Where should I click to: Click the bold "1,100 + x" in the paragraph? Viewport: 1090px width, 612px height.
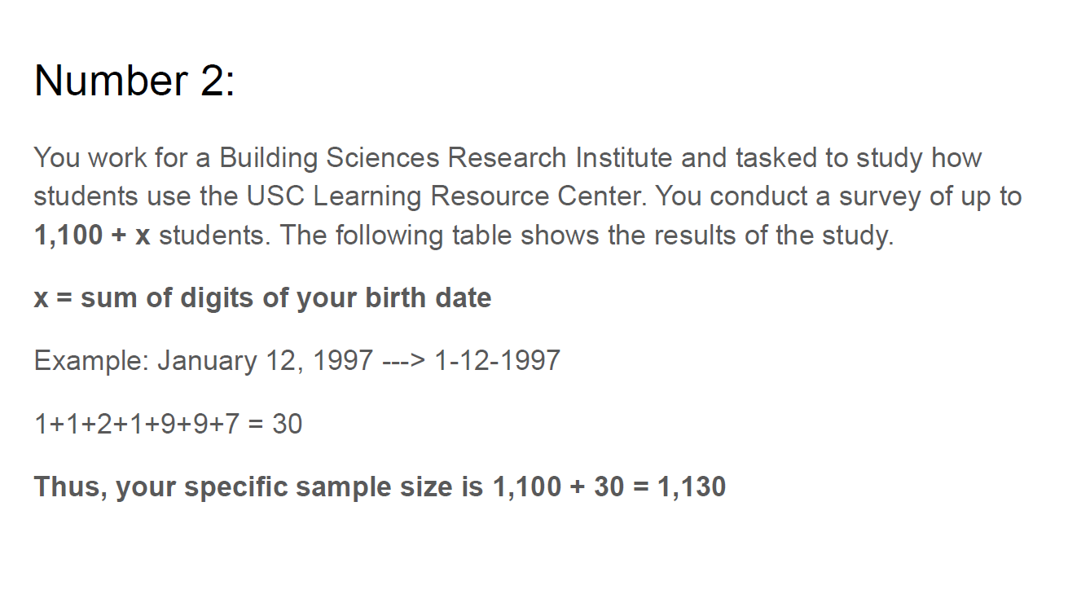click(x=92, y=236)
